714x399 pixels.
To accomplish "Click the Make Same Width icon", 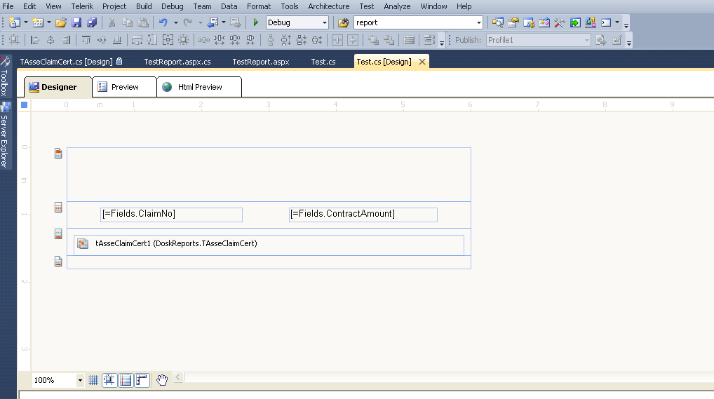I will [x=137, y=40].
